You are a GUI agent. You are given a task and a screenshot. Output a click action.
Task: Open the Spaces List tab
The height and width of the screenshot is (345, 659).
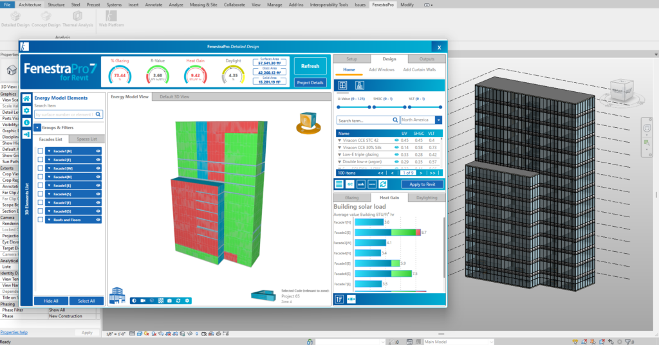(x=87, y=139)
